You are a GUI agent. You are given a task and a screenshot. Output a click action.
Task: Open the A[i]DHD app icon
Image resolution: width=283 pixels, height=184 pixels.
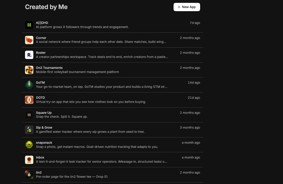click(x=29, y=25)
